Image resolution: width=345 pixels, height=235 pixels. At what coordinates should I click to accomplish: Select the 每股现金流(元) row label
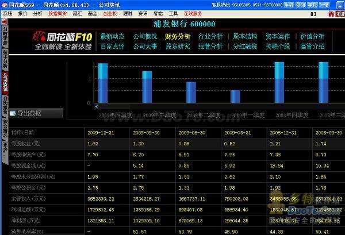[x=28, y=165]
